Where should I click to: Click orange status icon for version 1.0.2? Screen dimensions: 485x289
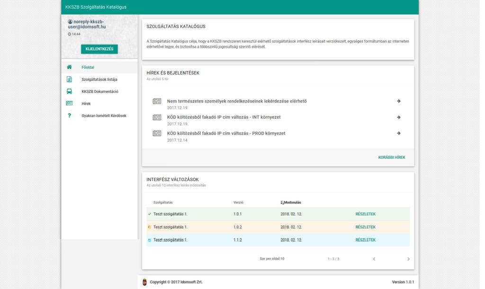[149, 227]
